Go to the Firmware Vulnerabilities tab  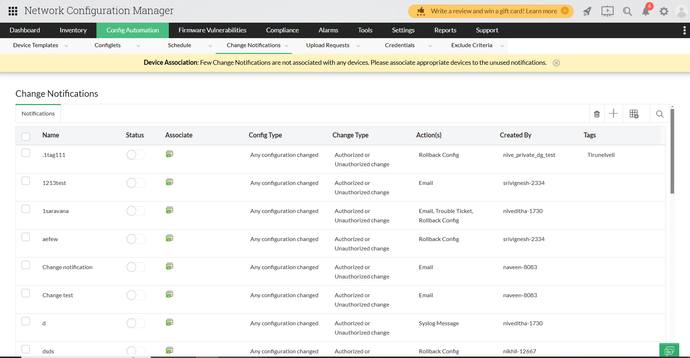(212, 30)
